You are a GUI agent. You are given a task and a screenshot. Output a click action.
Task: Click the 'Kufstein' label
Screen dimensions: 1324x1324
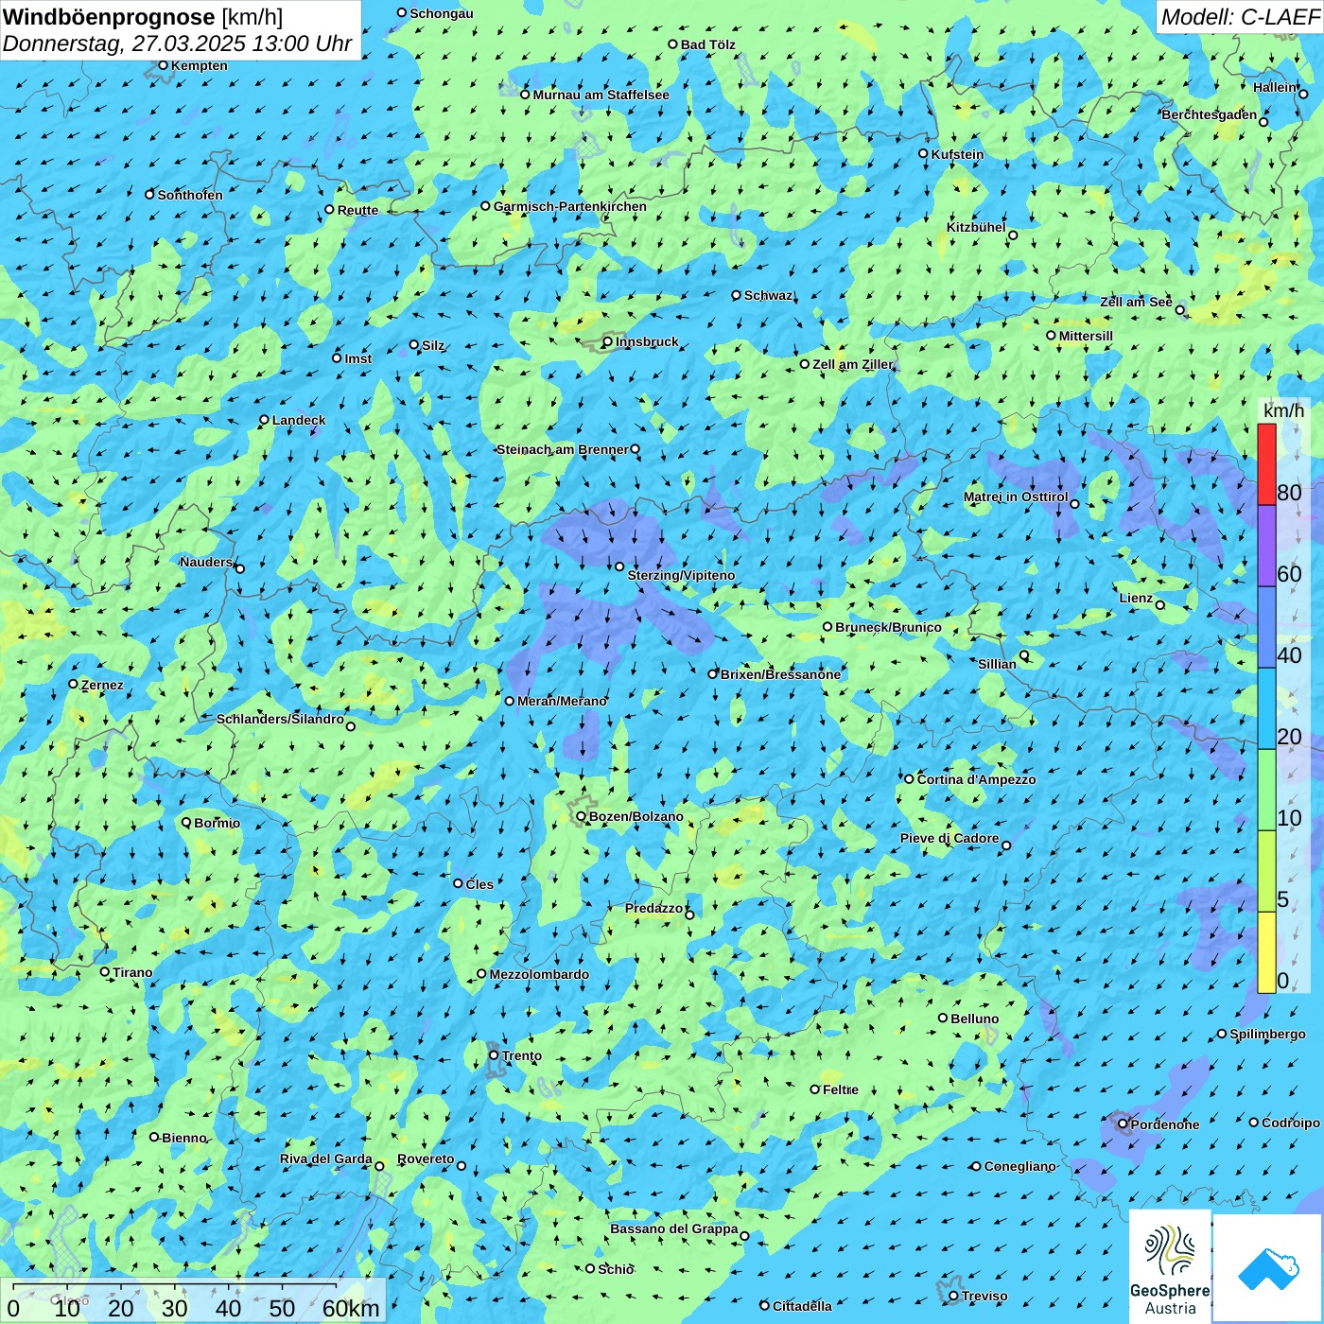click(x=957, y=154)
